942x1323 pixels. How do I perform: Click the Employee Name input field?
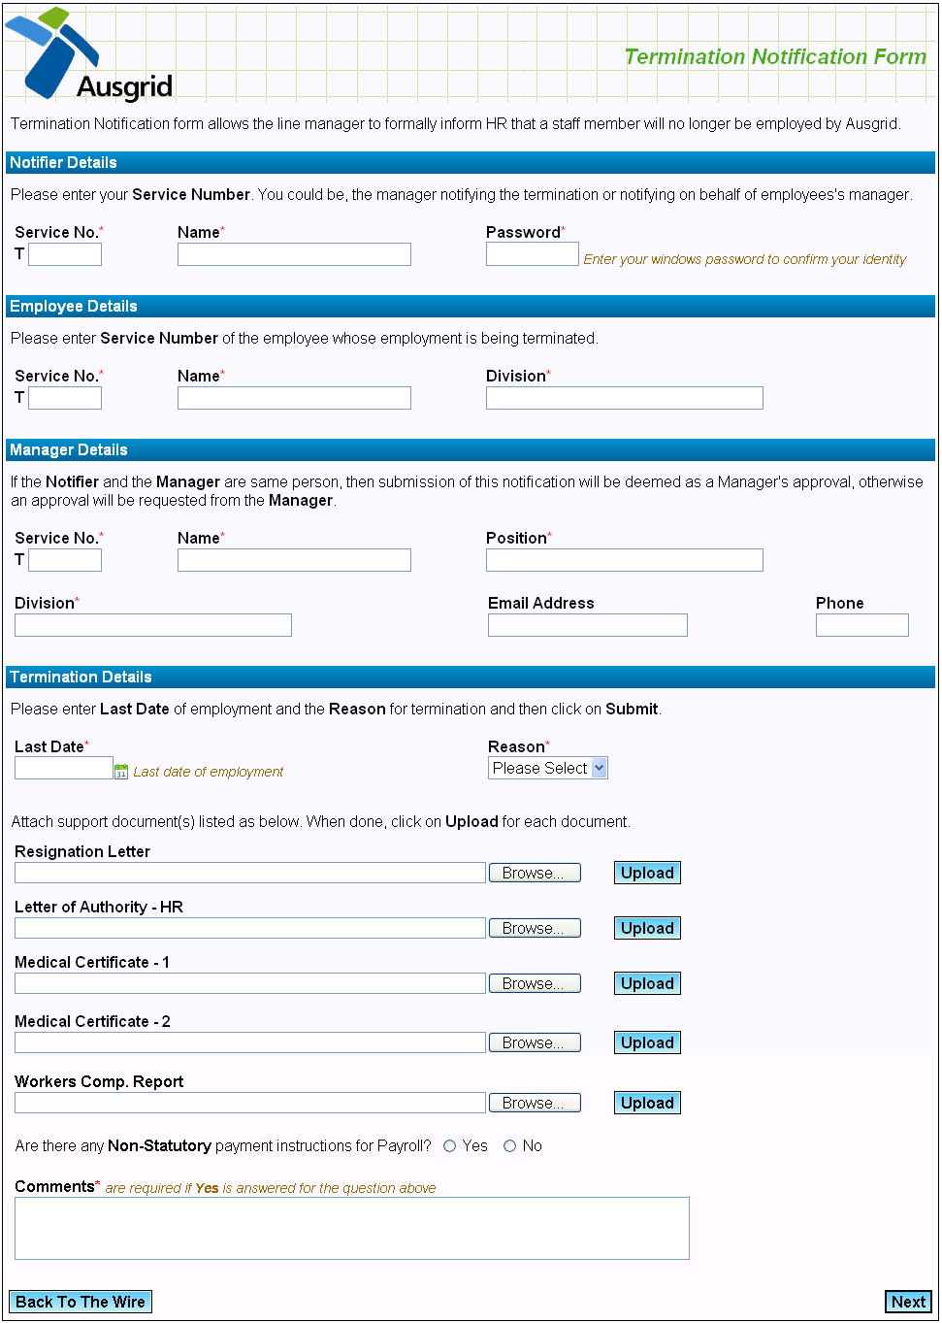point(294,398)
